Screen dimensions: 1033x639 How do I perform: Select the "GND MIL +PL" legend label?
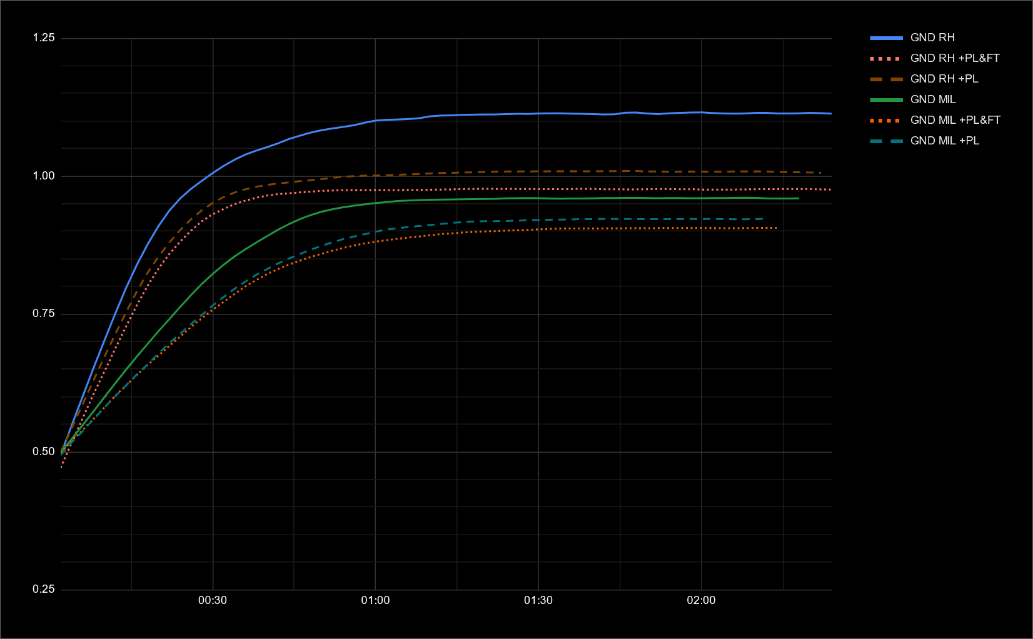pyautogui.click(x=945, y=141)
